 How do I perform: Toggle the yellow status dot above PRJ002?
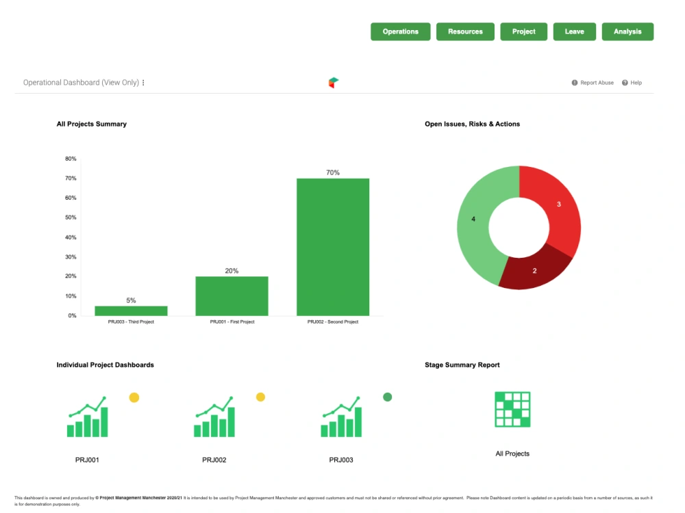[261, 397]
